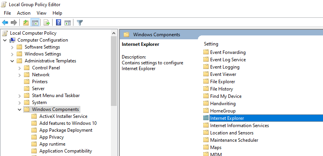This screenshot has height=156, width=323.
Task: Expand the Control Panel node
Action: click(20, 68)
